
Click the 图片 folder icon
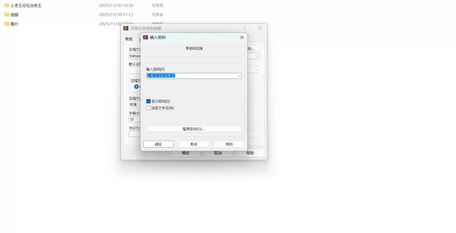pyautogui.click(x=7, y=24)
